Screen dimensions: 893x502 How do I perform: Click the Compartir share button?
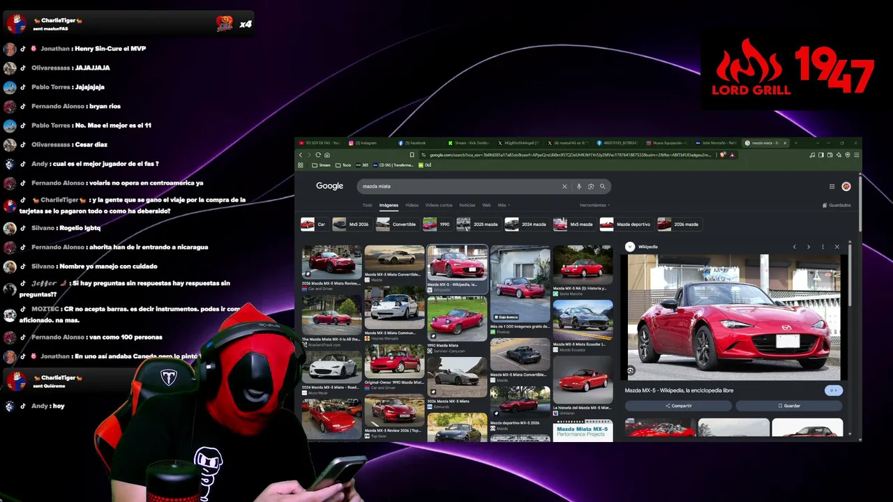[x=678, y=406]
